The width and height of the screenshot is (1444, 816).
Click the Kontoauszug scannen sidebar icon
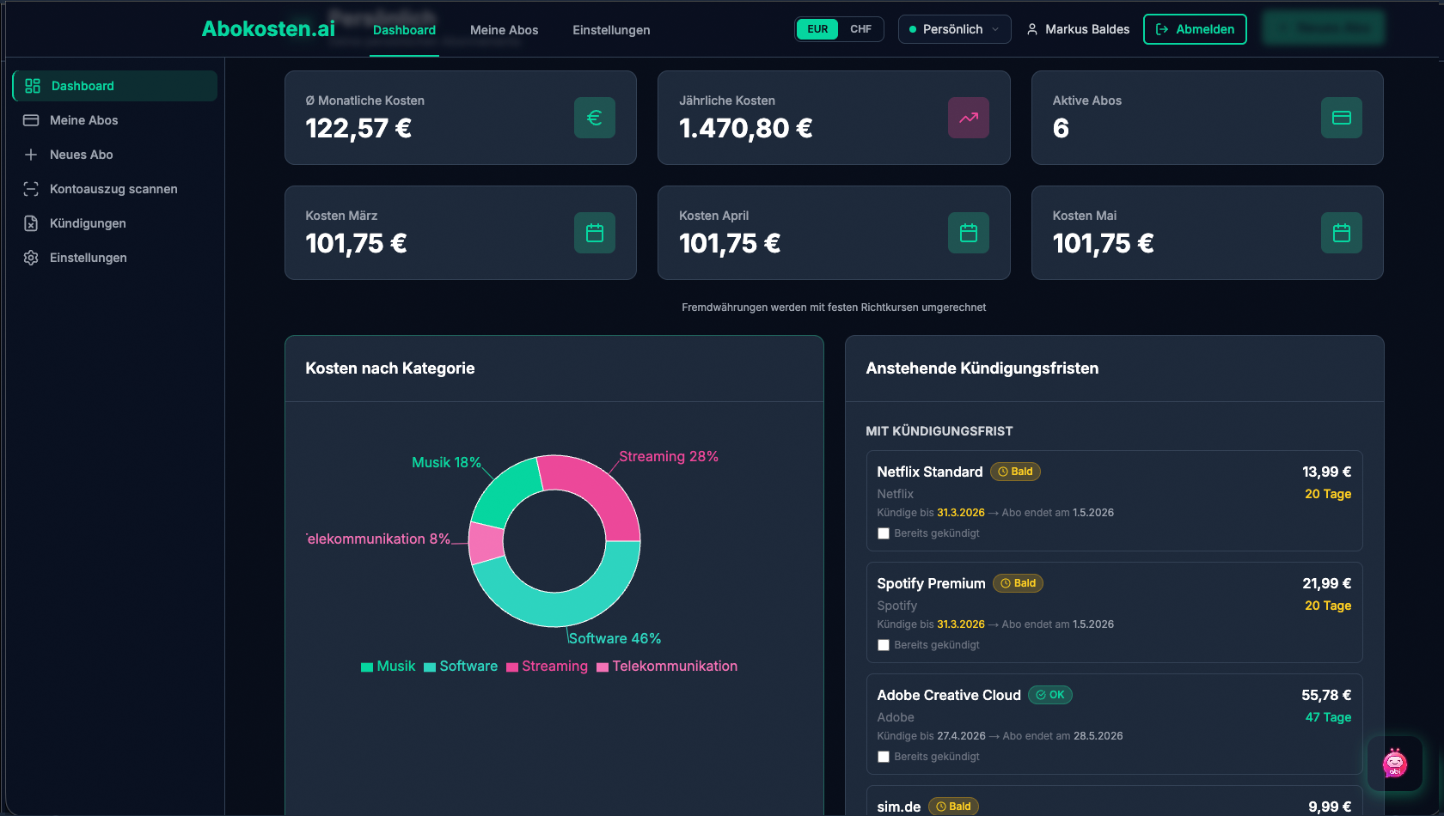pyautogui.click(x=31, y=189)
